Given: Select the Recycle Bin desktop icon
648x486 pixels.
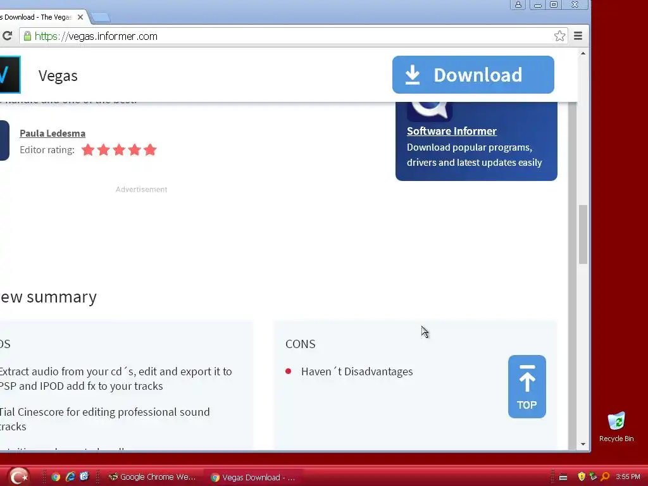Looking at the screenshot, I should coord(616,427).
